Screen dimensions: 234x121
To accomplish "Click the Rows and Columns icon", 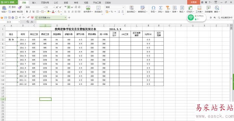I will [190, 8].
